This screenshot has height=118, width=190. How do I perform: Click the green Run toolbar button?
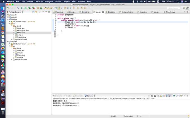click(26, 8)
